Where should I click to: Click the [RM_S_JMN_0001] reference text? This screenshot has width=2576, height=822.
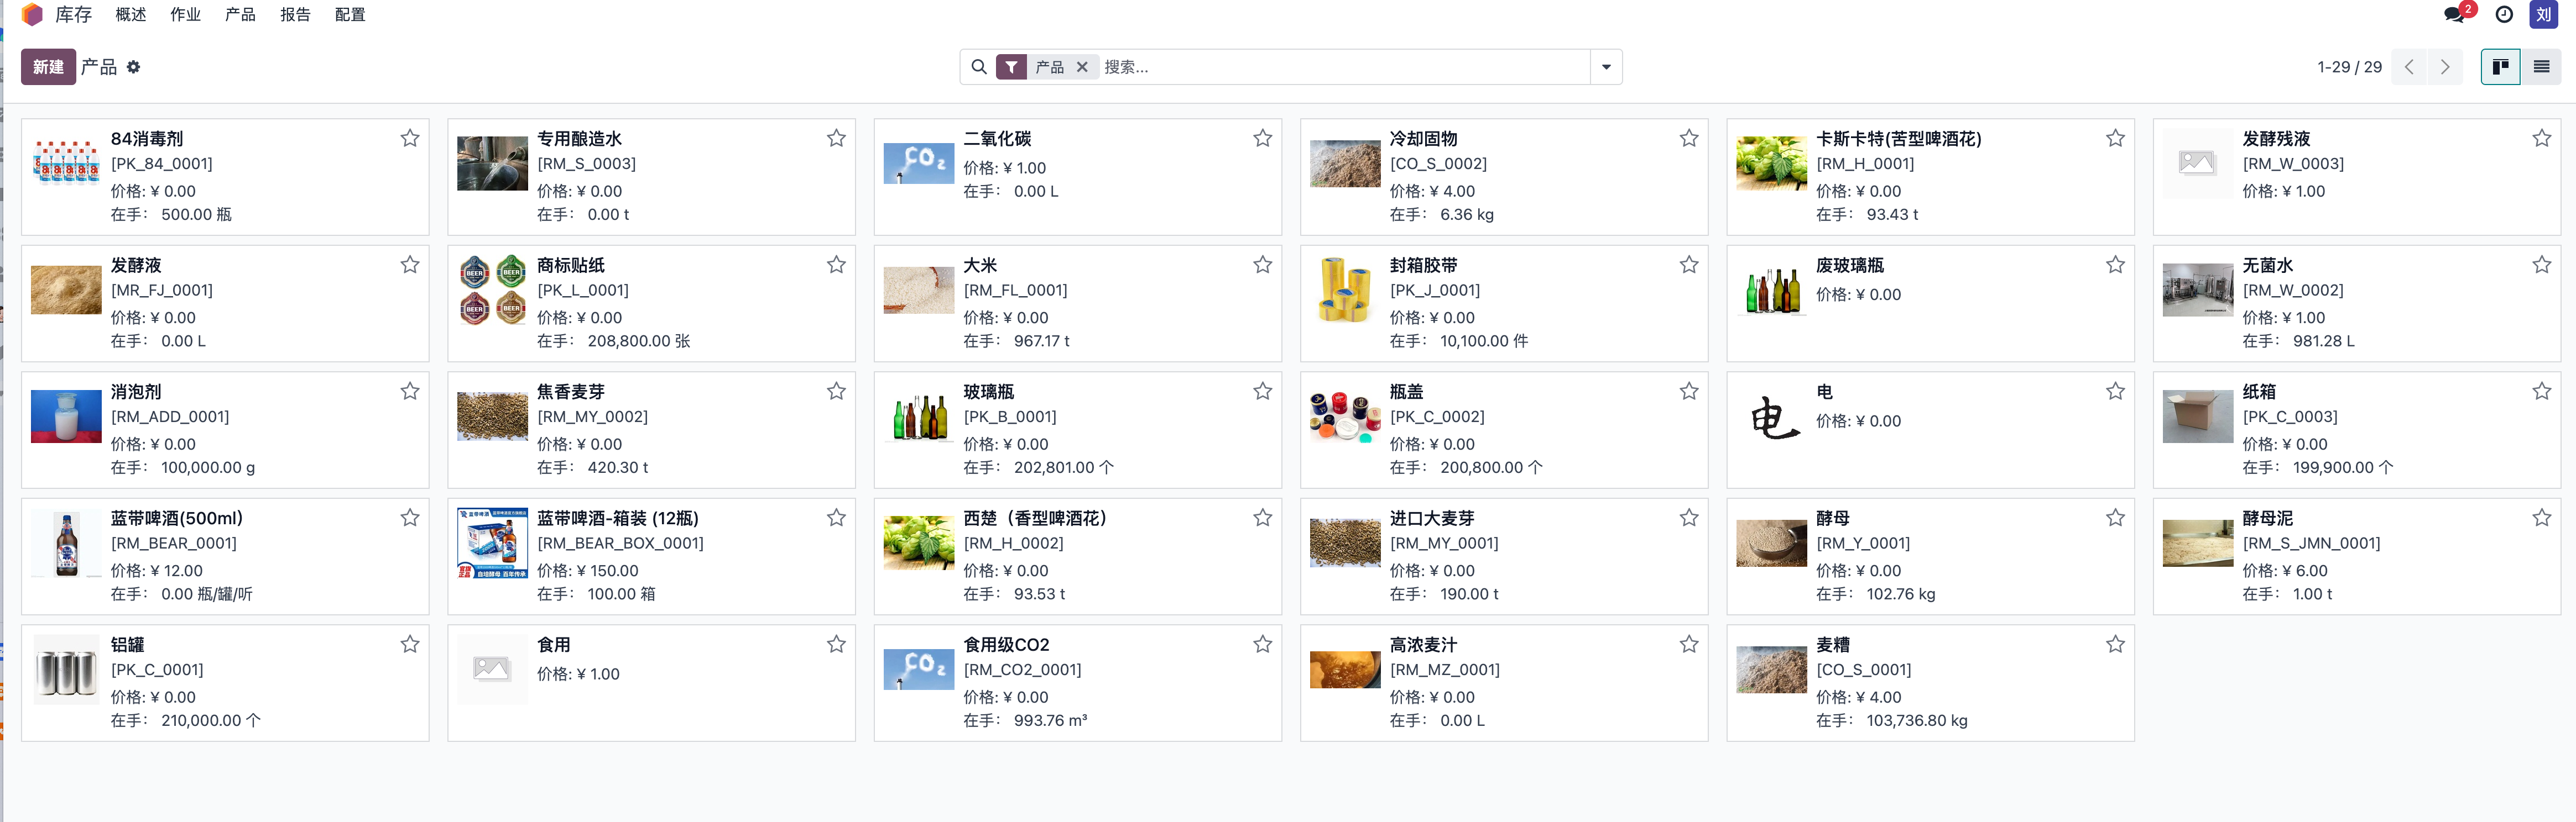pyautogui.click(x=2311, y=544)
